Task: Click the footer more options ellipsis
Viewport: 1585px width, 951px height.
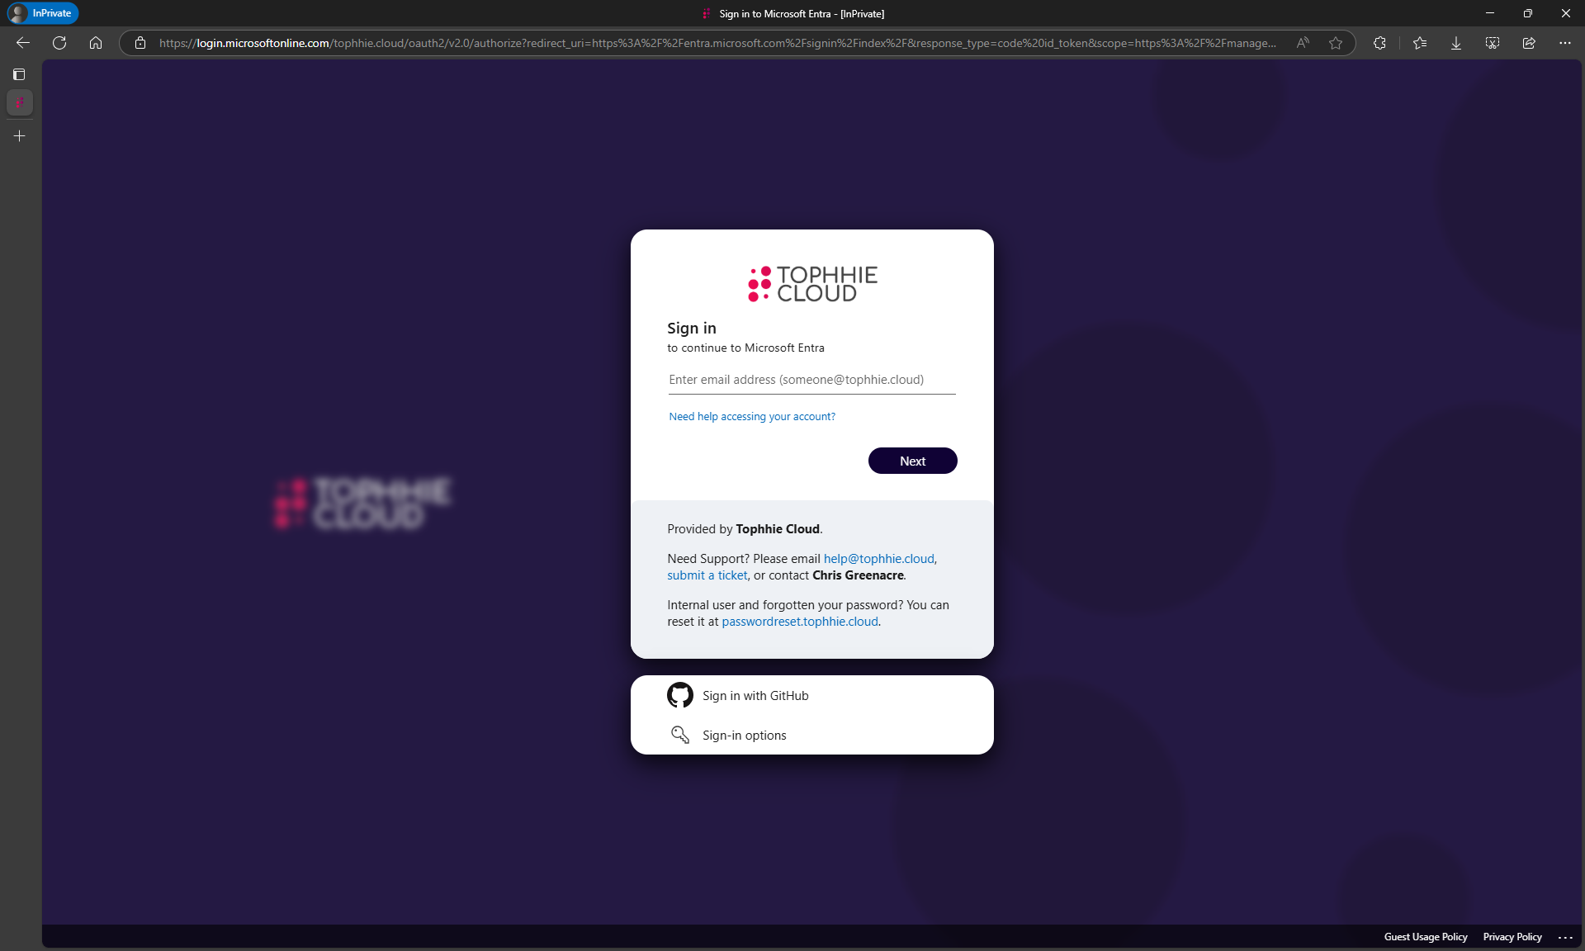Action: [x=1565, y=937]
